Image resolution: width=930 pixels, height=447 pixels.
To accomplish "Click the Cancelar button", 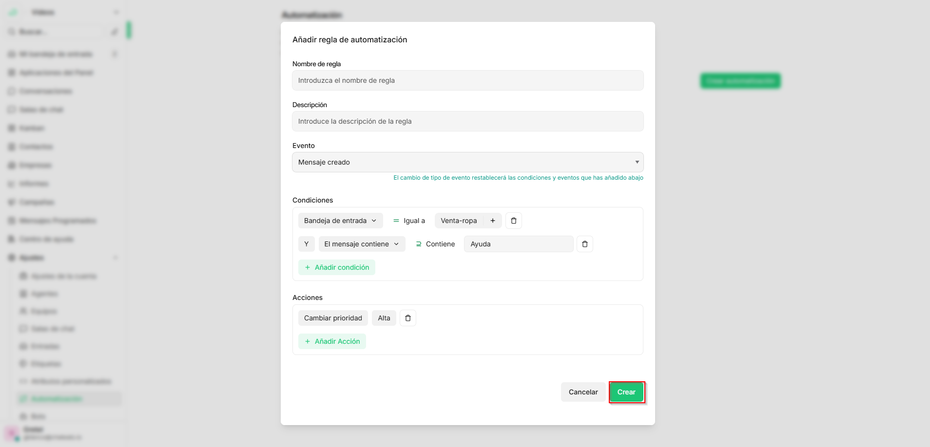I will pos(583,392).
